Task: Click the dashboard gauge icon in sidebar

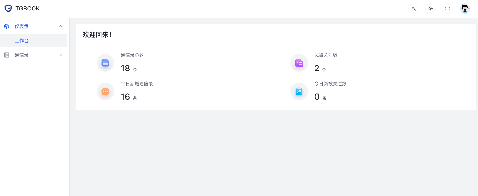Action: point(7,26)
